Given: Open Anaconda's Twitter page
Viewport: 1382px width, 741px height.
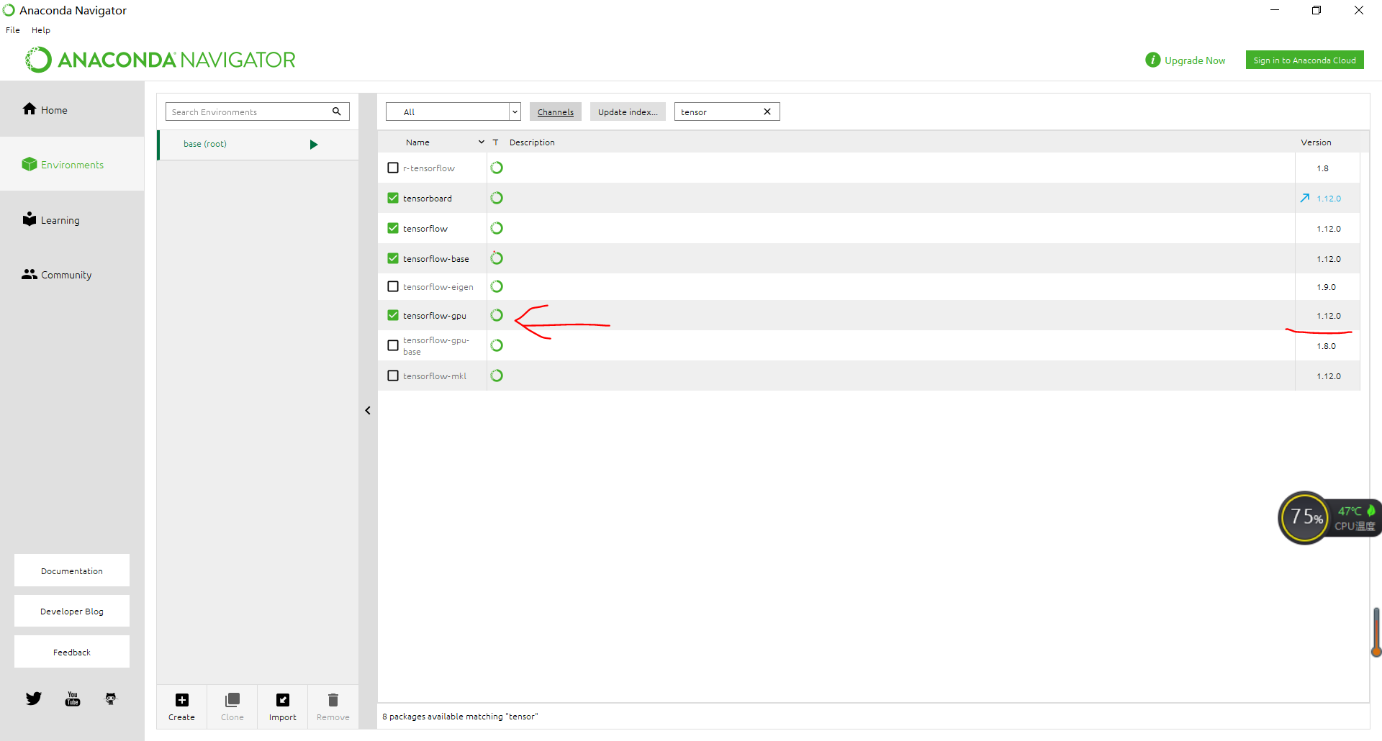Looking at the screenshot, I should click(x=34, y=699).
